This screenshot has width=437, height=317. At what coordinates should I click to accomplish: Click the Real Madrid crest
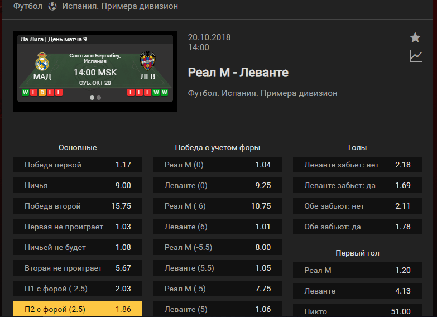(42, 61)
